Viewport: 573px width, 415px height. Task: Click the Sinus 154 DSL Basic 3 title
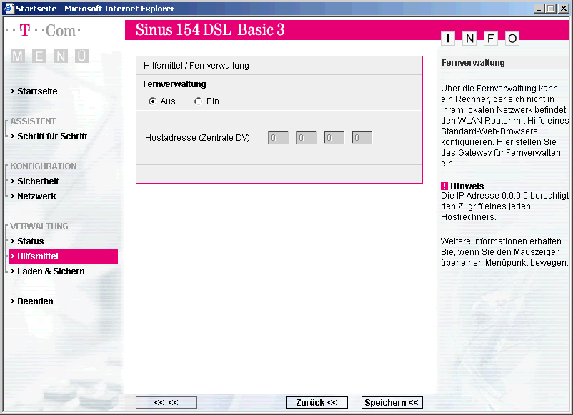[x=210, y=29]
